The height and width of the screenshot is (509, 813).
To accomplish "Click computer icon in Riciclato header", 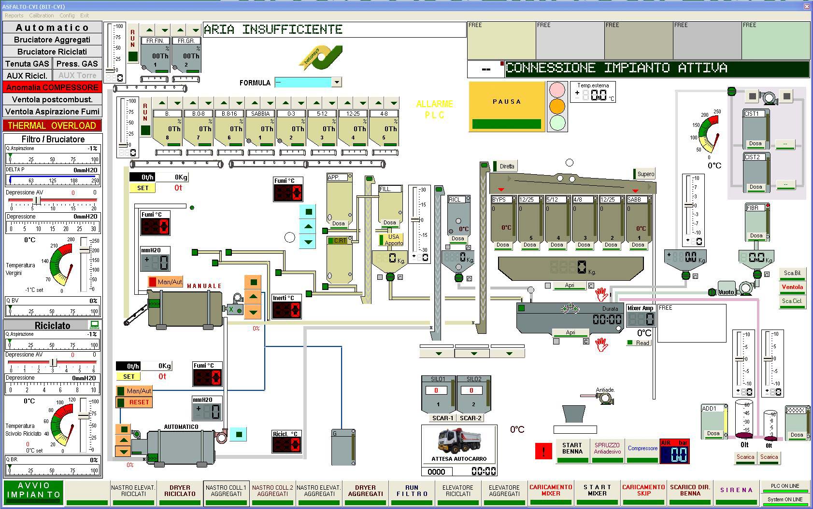I will (x=94, y=325).
